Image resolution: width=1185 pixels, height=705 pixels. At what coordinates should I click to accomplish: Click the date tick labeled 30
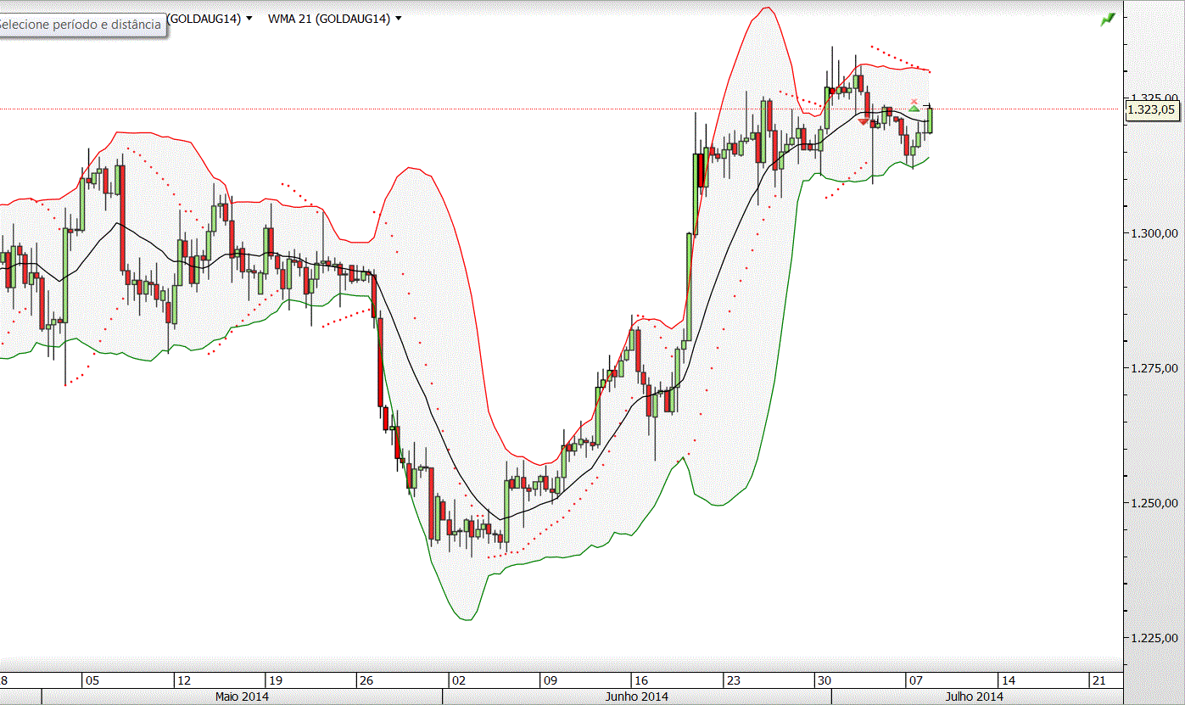coord(824,680)
